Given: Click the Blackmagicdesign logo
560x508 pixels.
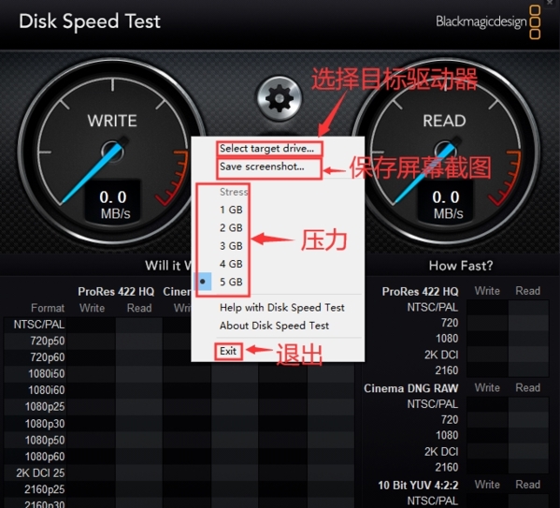Looking at the screenshot, I should (488, 22).
